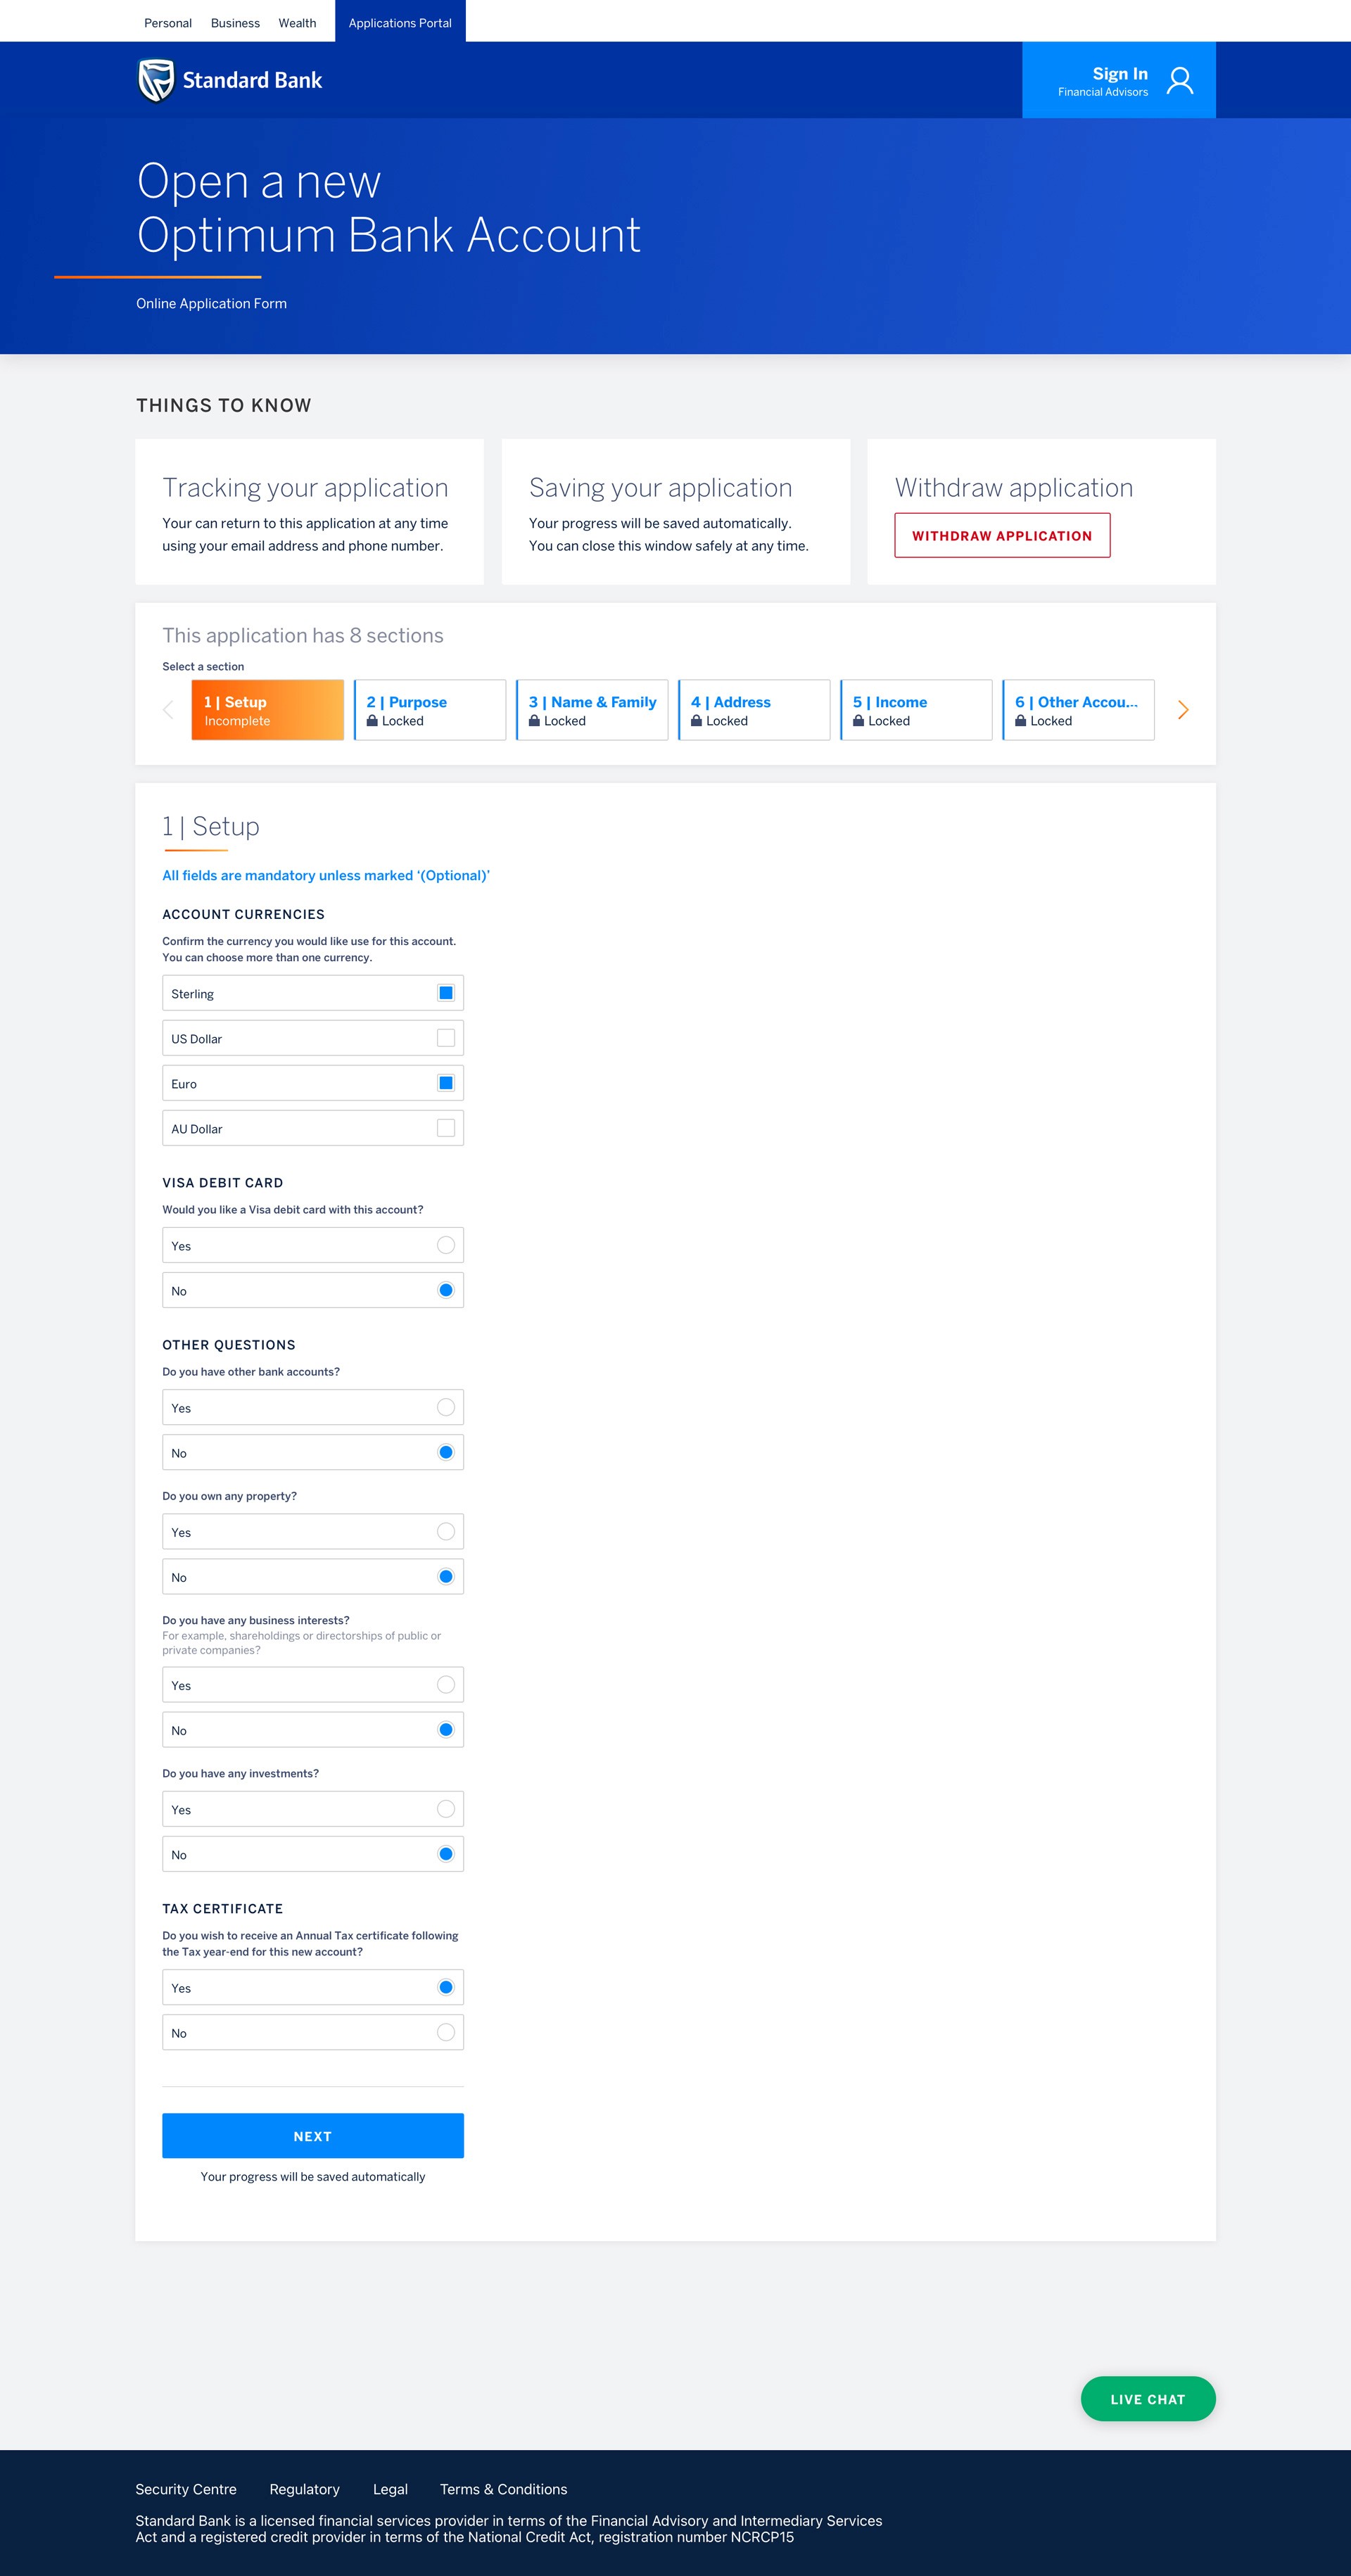
Task: Click lock icon on Other Accounts section
Action: tap(1020, 720)
